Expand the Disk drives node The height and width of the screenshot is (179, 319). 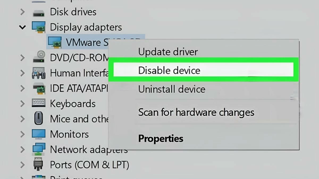pyautogui.click(x=23, y=12)
